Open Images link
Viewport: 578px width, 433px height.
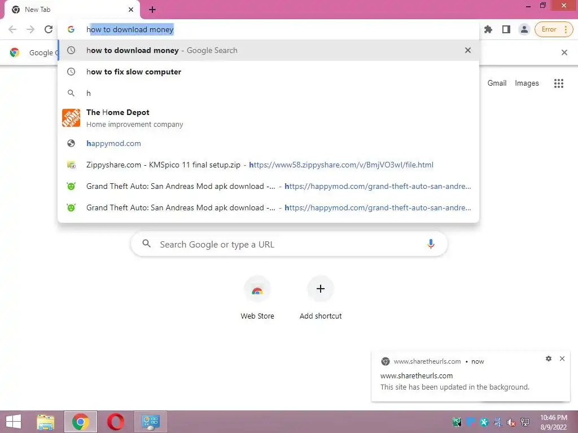tap(527, 83)
